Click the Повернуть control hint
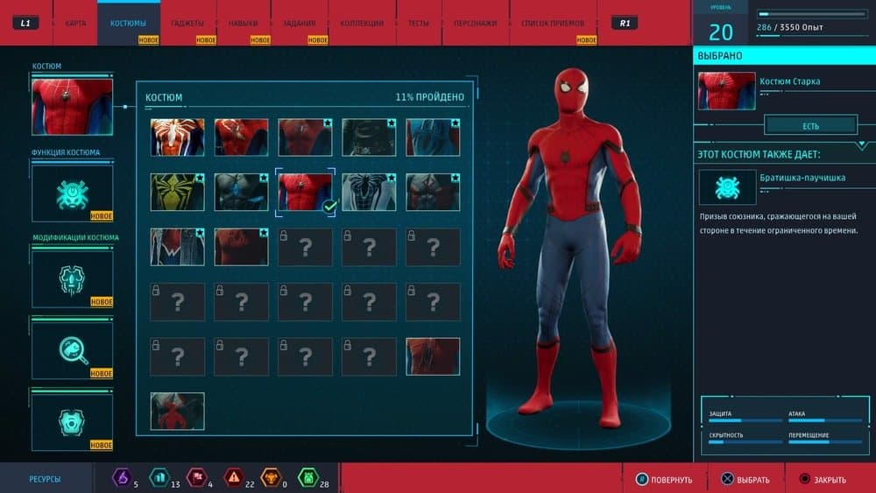Image resolution: width=876 pixels, height=493 pixels. (x=664, y=480)
